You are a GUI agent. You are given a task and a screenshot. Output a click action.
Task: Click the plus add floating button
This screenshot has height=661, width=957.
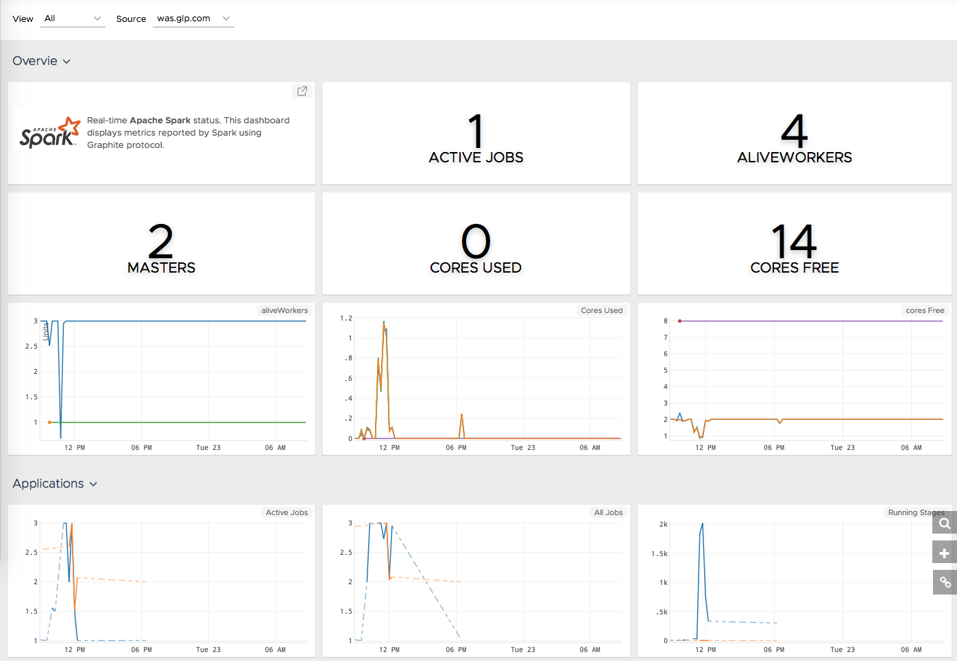[x=945, y=553]
